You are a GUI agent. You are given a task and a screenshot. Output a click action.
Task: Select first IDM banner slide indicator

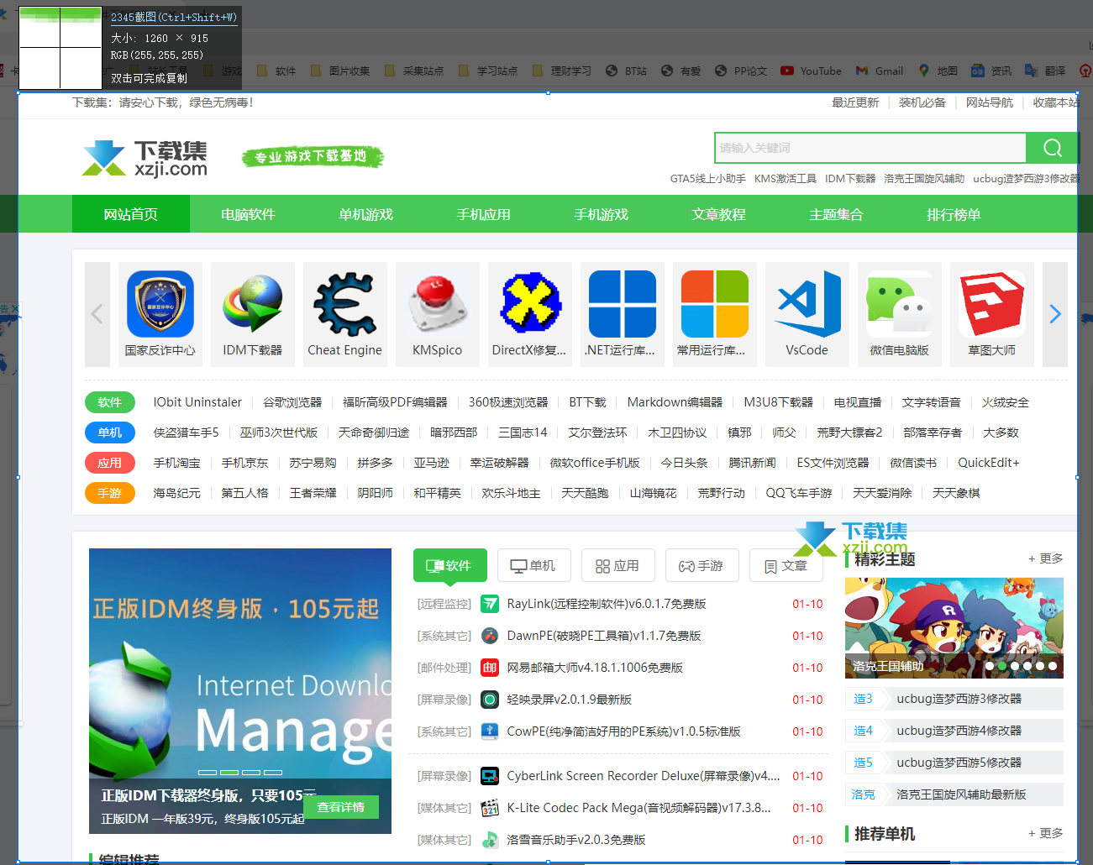pyautogui.click(x=208, y=772)
